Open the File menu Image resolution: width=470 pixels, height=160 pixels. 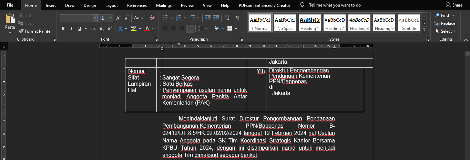[x=10, y=5]
